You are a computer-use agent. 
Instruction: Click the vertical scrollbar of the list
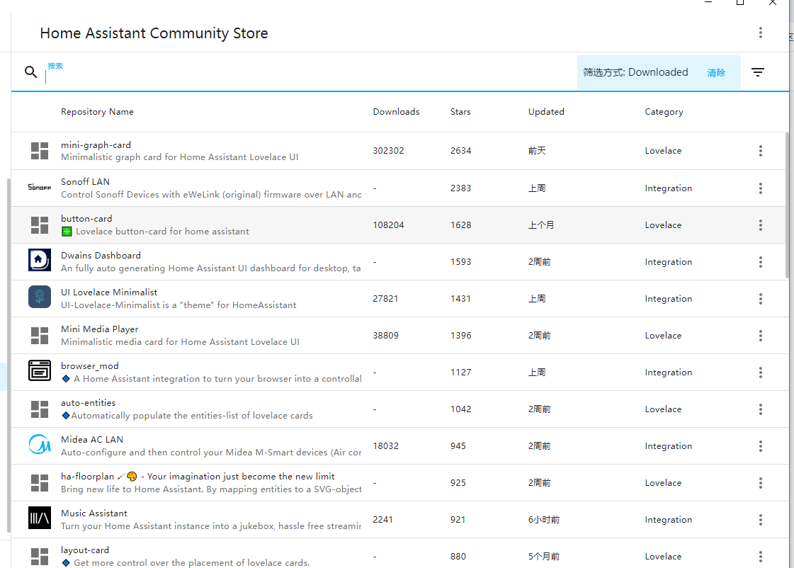pyautogui.click(x=789, y=205)
